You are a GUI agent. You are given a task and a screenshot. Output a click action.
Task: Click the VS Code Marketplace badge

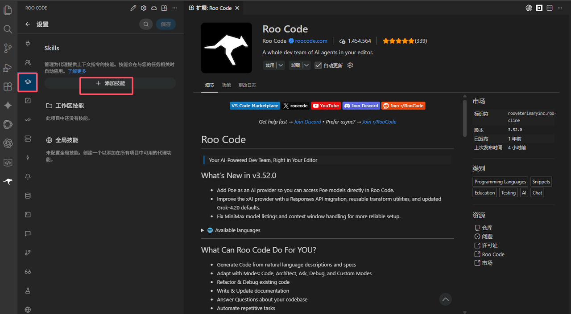(255, 106)
